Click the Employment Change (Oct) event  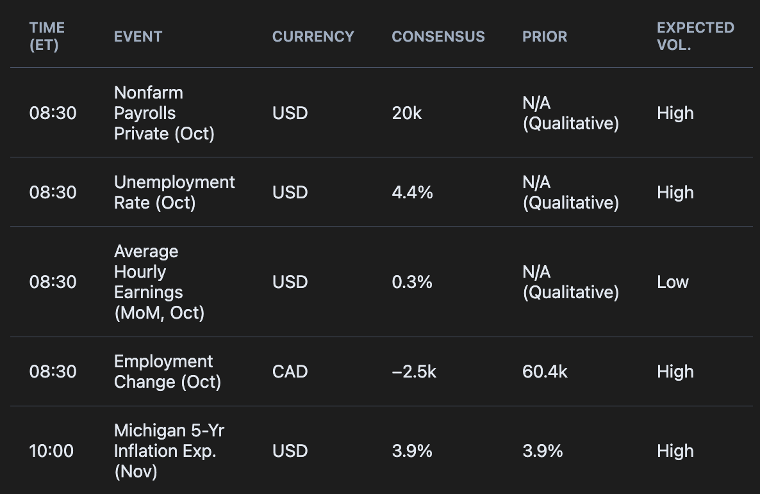167,372
